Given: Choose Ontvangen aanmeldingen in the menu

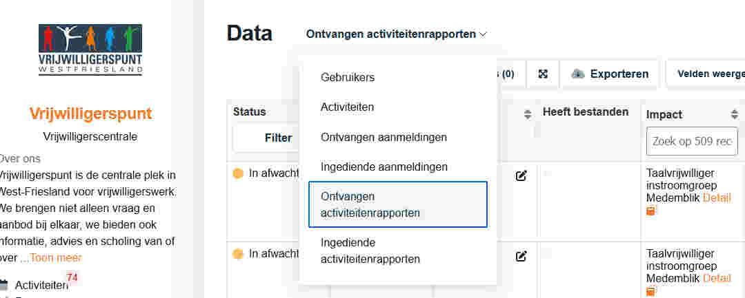Looking at the screenshot, I should click(384, 137).
